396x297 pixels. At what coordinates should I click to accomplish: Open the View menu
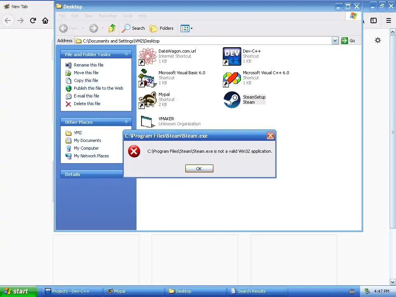(89, 16)
